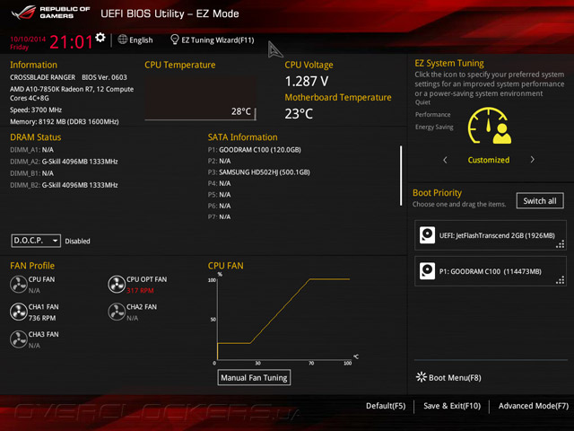This screenshot has width=574, height=431.
Task: Open Boot Menu (F8)
Action: tap(448, 377)
